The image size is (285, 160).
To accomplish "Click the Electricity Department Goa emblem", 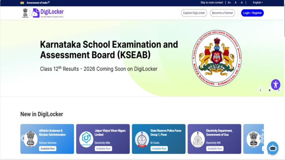I will [x=198, y=139].
